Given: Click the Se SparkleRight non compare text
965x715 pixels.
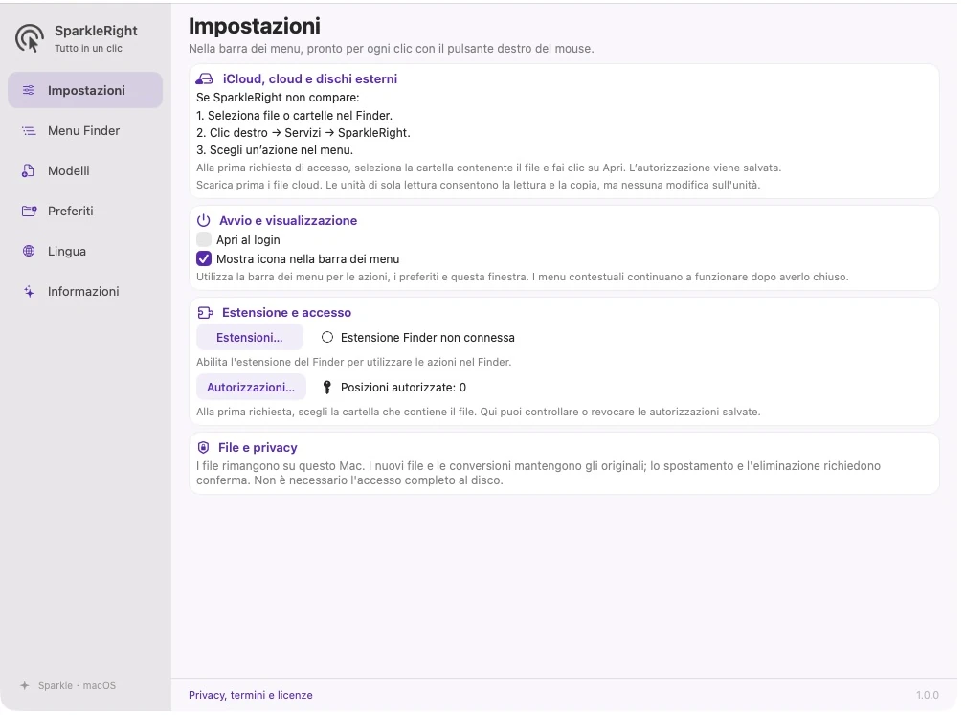Looking at the screenshot, I should (278, 98).
